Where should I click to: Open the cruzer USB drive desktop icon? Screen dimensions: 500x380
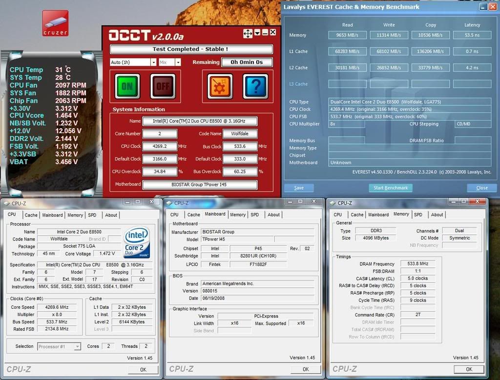(55, 23)
